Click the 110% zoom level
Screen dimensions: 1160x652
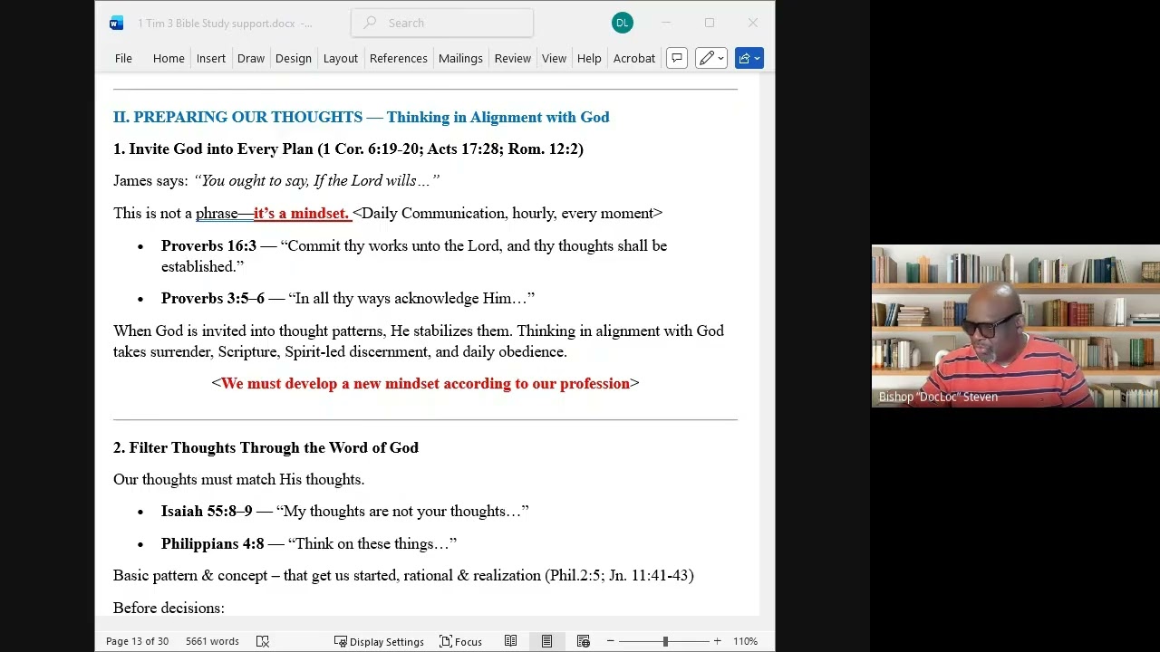click(x=746, y=641)
